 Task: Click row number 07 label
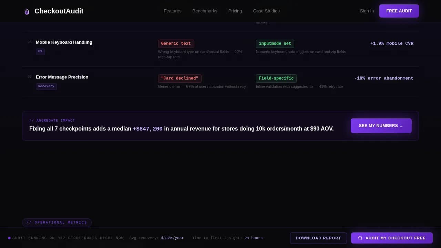click(x=30, y=77)
